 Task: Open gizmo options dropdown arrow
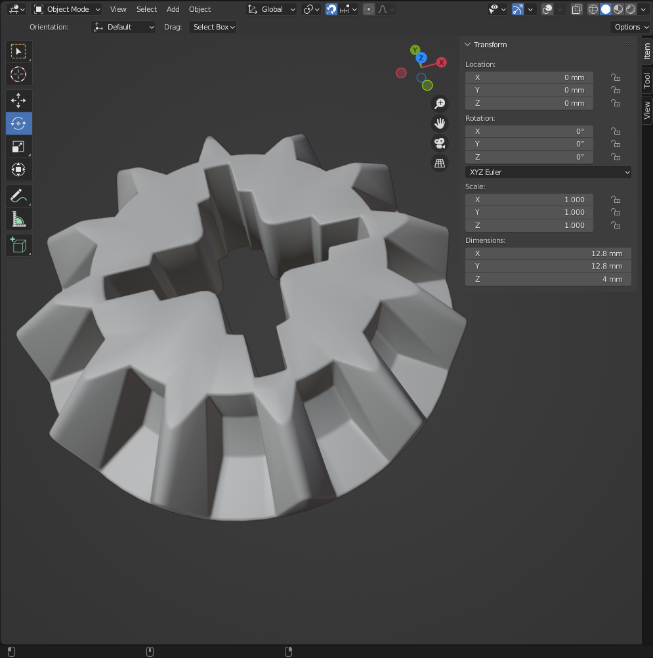(x=530, y=9)
